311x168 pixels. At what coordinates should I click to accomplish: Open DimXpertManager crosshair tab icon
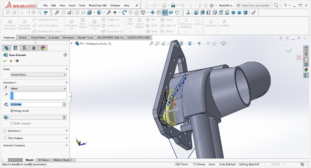[x=34, y=48]
